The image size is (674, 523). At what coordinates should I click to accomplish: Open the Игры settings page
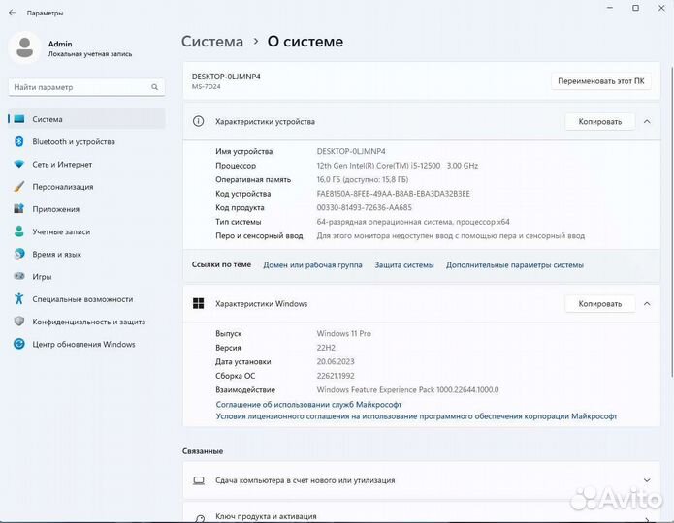(x=87, y=277)
